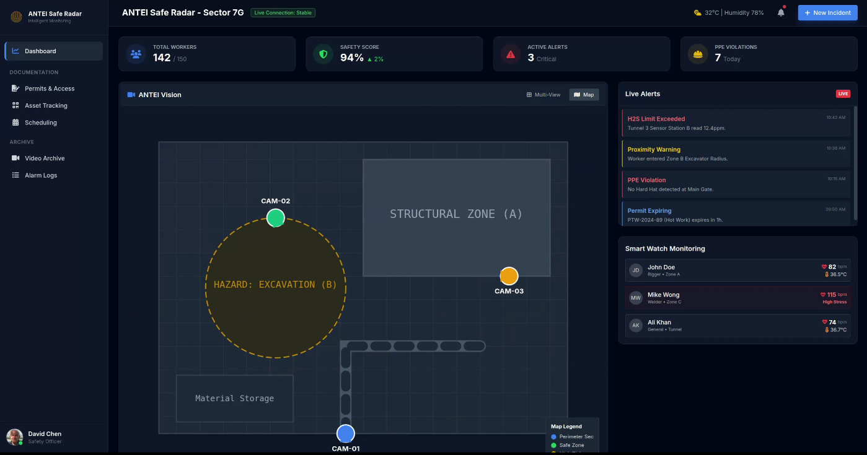Open the H2S Limit Exceeded alert

click(x=736, y=123)
